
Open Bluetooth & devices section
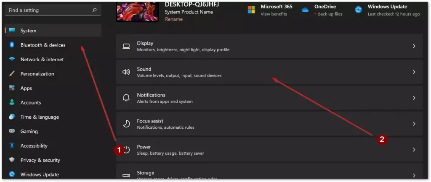point(53,45)
